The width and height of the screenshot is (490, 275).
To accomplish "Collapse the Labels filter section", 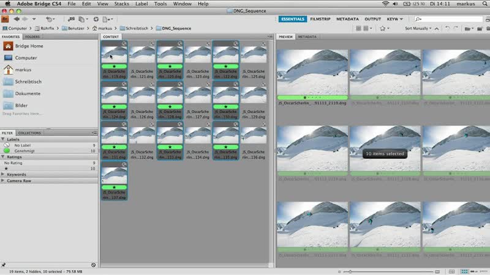I will tap(3, 139).
